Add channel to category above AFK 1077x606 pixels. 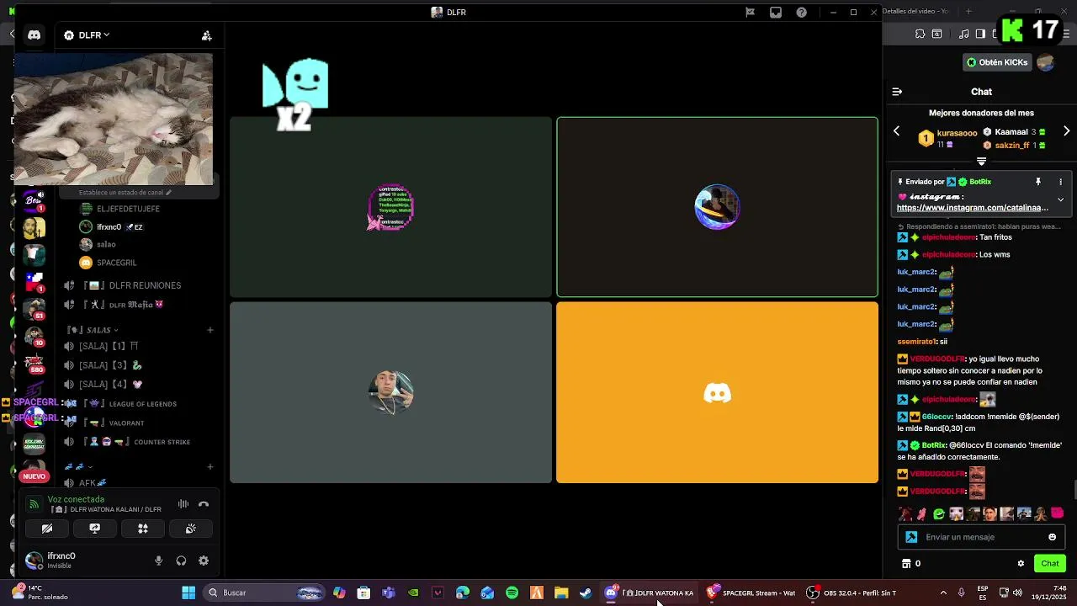[210, 466]
